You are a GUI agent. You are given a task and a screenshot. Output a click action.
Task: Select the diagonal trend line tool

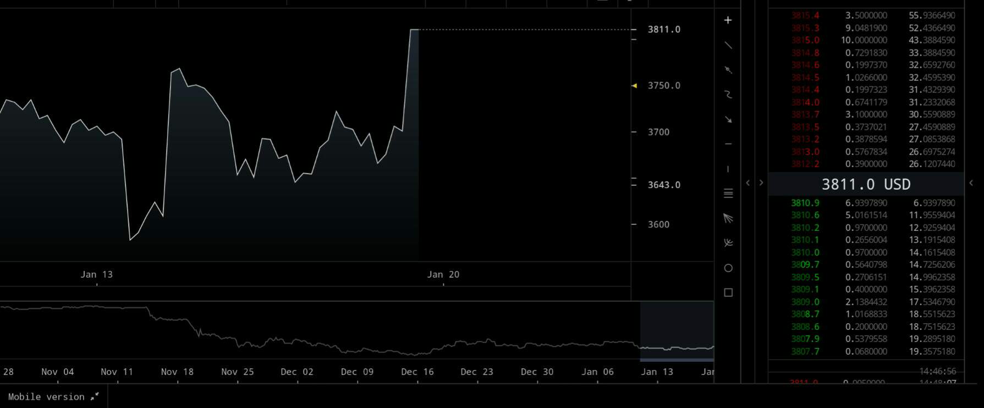[x=728, y=45]
